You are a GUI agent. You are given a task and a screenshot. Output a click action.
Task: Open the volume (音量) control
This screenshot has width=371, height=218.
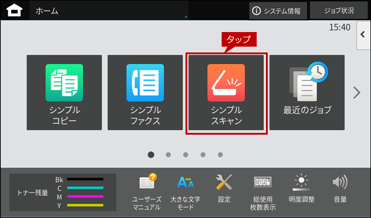(340, 188)
